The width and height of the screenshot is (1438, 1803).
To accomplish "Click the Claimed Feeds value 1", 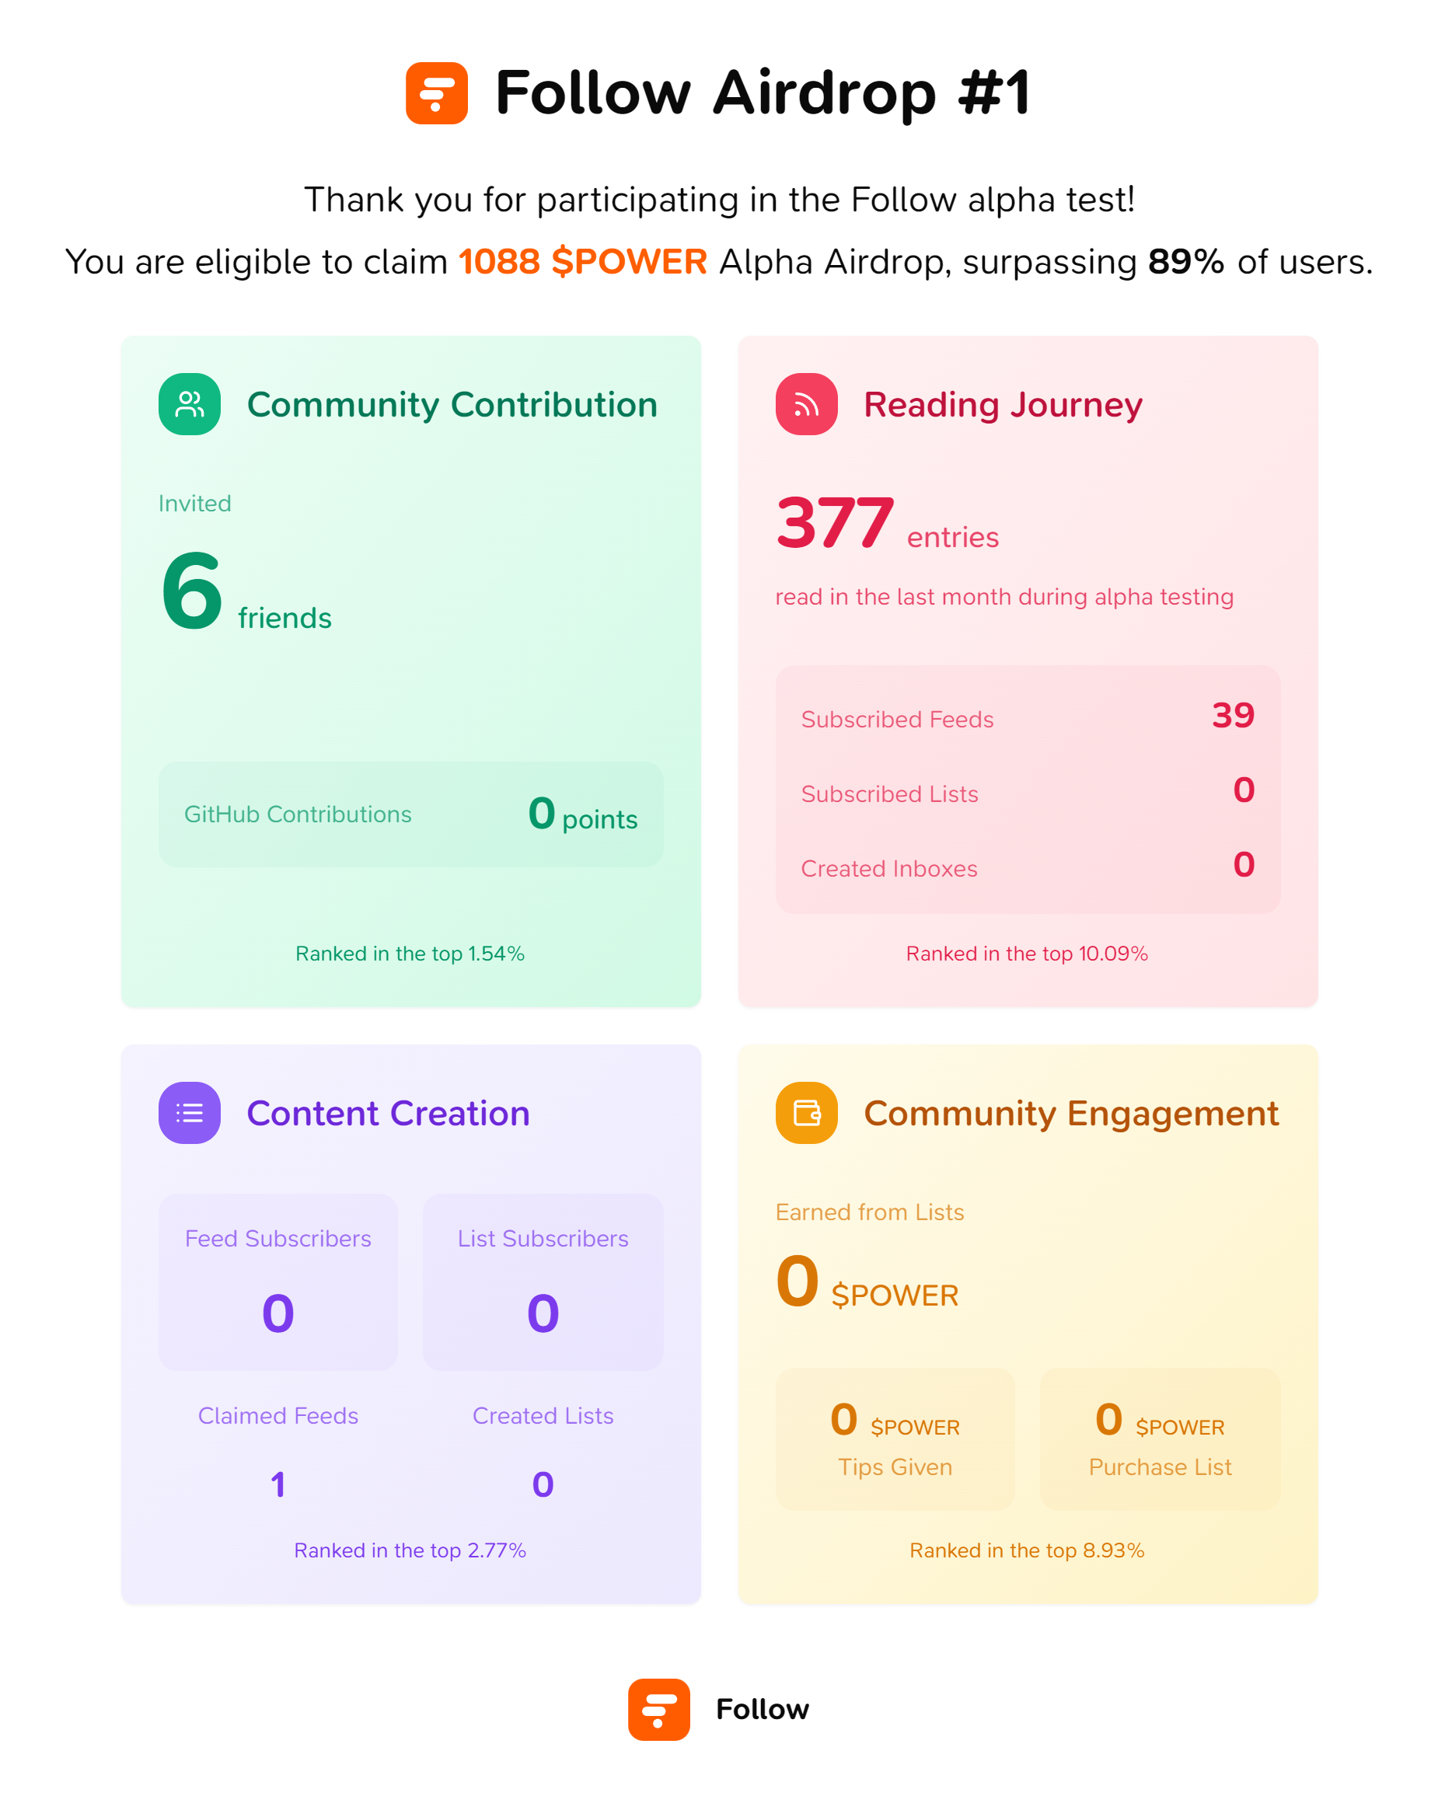I will point(277,1484).
